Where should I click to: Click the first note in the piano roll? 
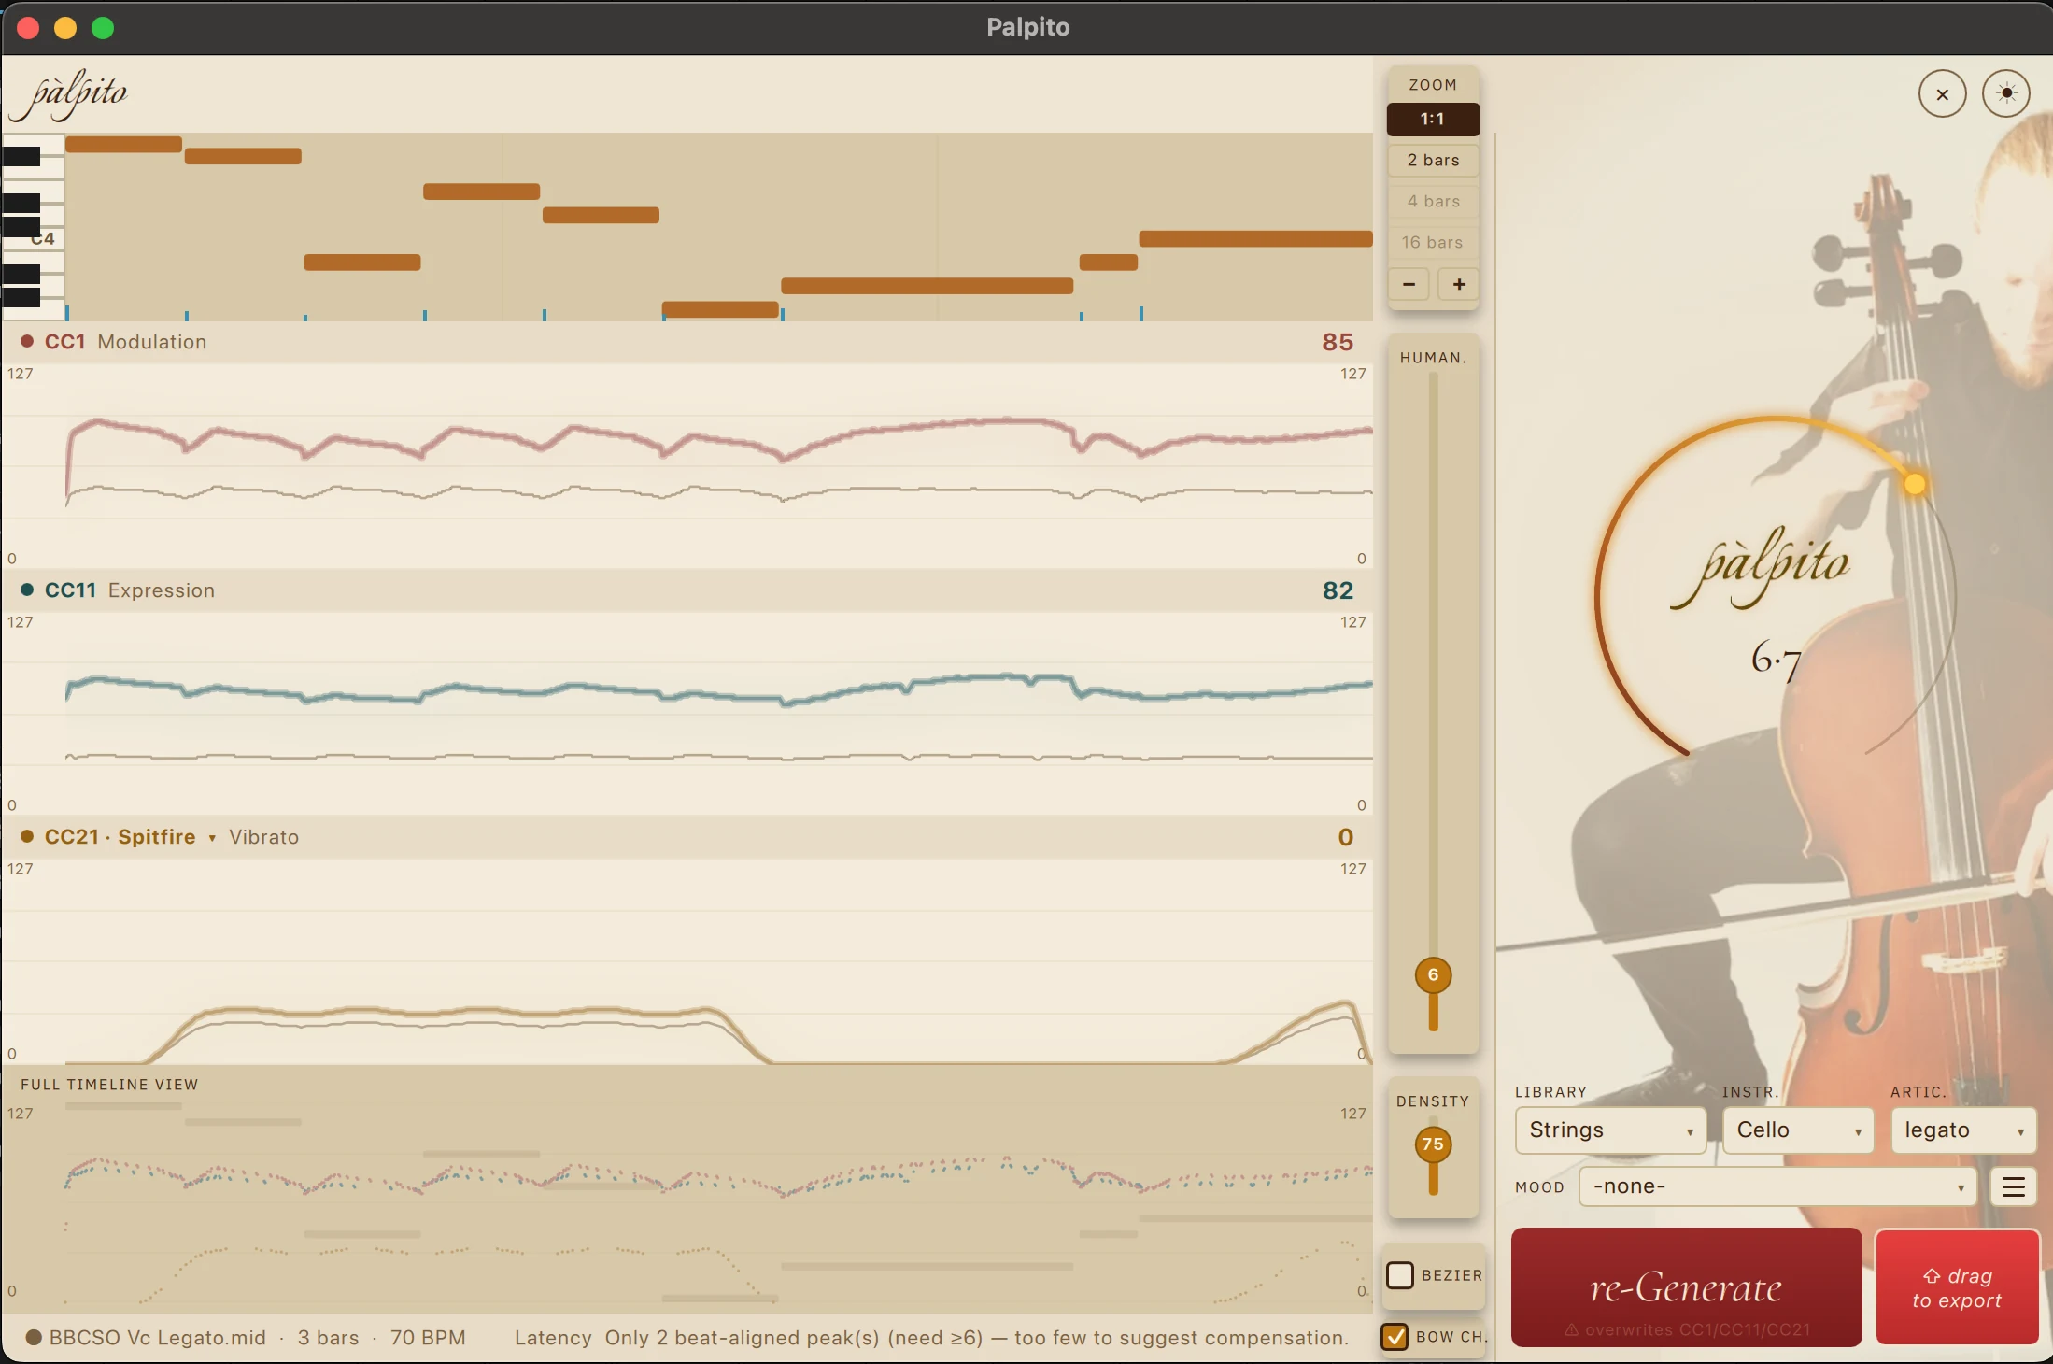tap(123, 144)
